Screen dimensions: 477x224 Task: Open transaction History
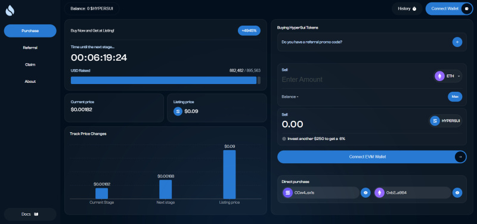click(407, 8)
